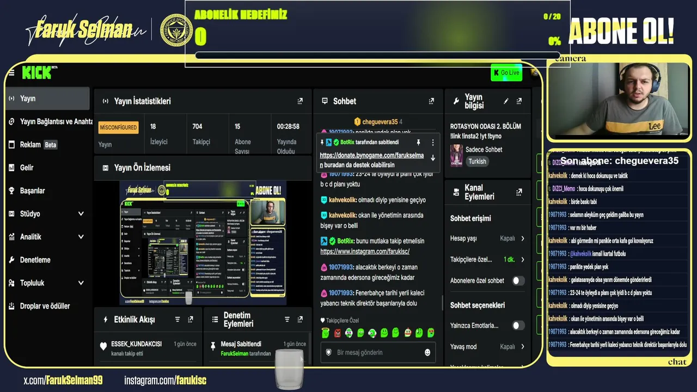697x392 pixels.
Task: Click in the Bir mesaj gönderin field
Action: click(x=379, y=353)
